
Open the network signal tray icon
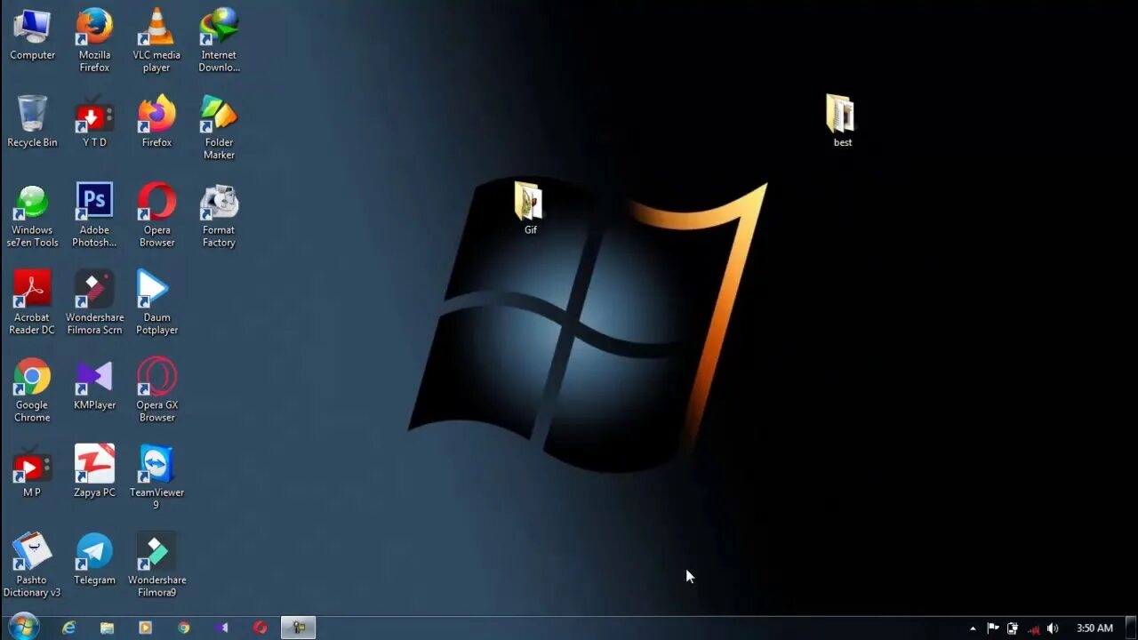point(1033,628)
